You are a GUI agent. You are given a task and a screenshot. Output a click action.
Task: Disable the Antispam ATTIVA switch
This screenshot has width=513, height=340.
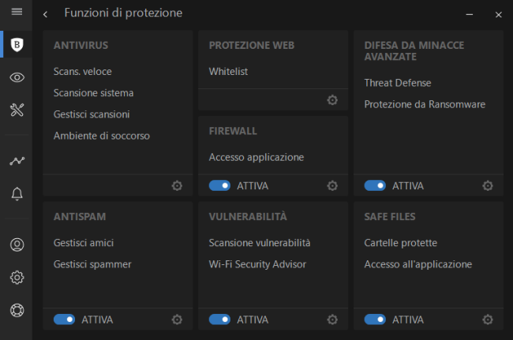(64, 319)
